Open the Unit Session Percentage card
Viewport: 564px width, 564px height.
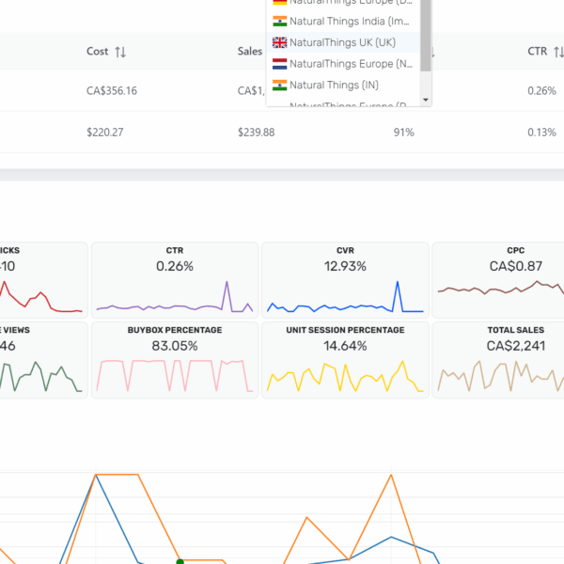tap(345, 360)
